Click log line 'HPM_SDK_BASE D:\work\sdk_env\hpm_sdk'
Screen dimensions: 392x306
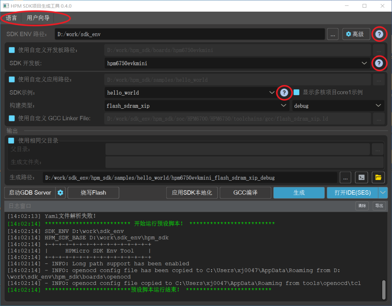[107, 237]
